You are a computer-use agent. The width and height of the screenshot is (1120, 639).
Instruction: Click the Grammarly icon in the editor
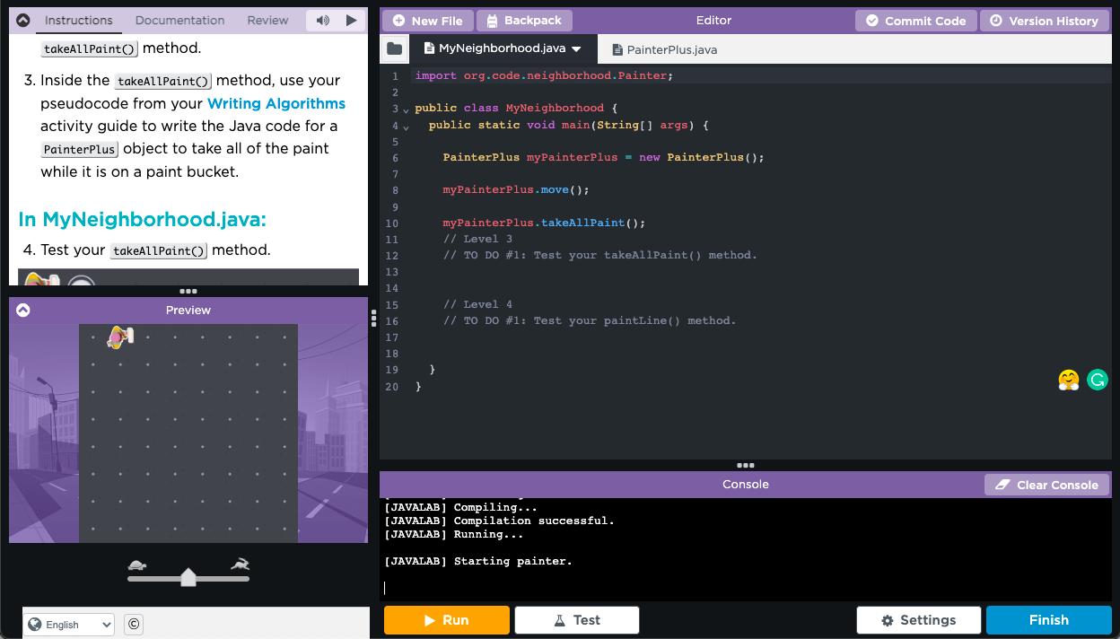(1097, 380)
